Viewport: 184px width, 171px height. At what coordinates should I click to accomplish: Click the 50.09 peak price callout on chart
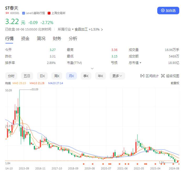tap(35, 89)
